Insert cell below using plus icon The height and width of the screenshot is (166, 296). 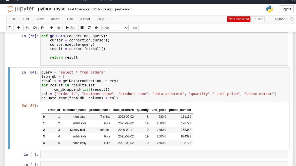(x=18, y=28)
